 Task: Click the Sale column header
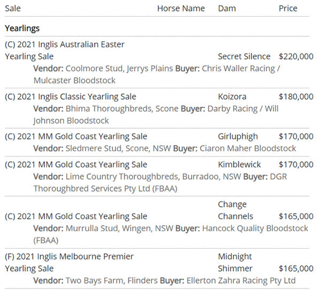[x=13, y=9]
